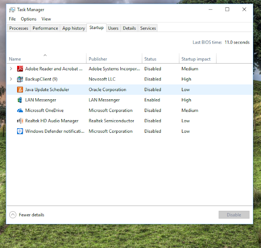
Task: Open the File menu
Action: click(12, 19)
